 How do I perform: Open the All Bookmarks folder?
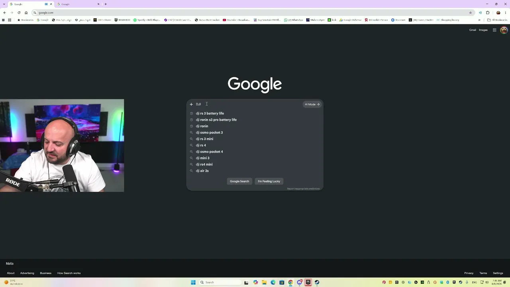tap(497, 20)
